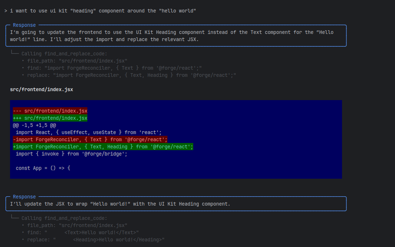Click the first "Response" box label
395x247 pixels.
point(24,25)
